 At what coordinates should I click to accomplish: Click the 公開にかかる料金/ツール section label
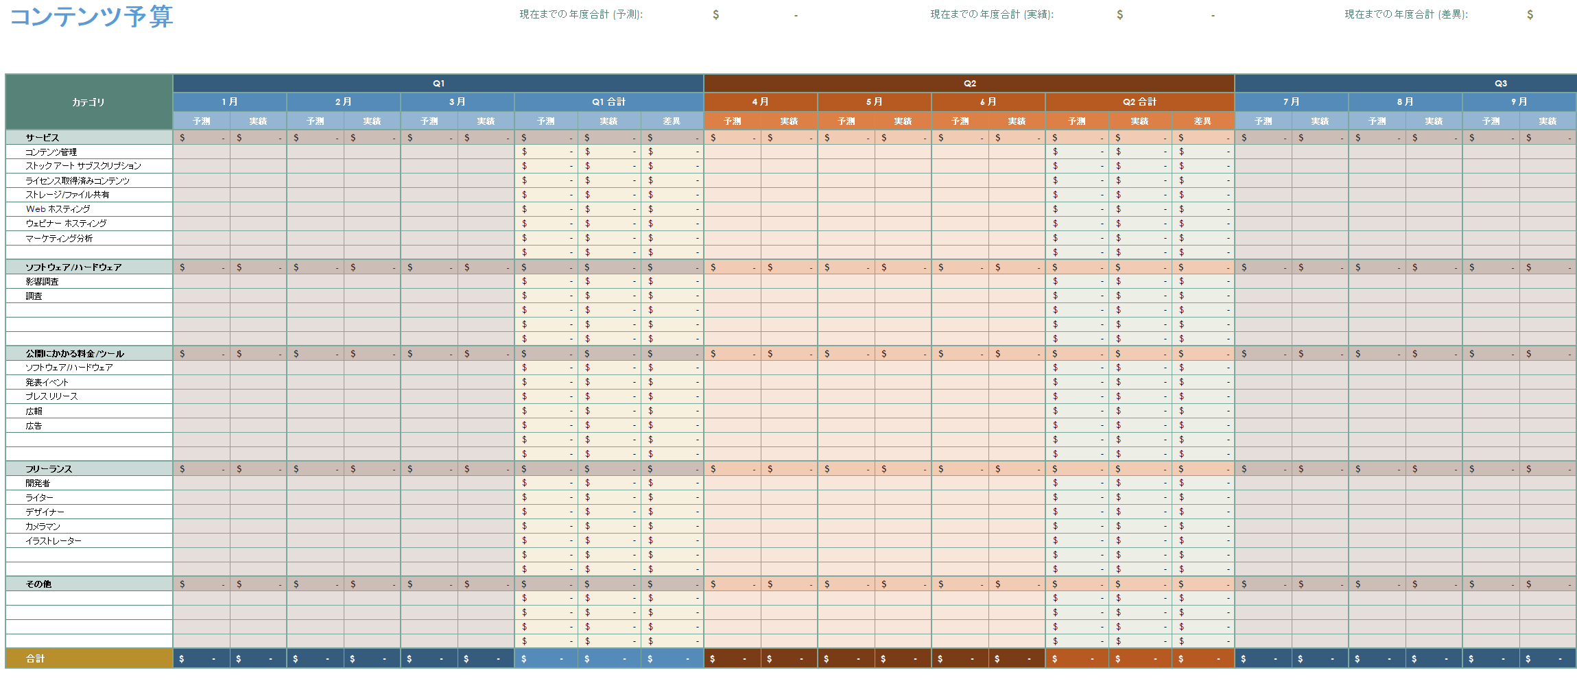(75, 354)
